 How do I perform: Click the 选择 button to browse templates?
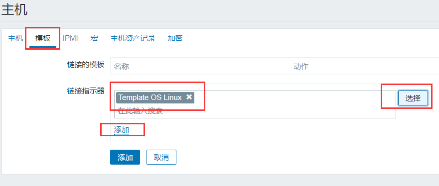[x=413, y=98]
